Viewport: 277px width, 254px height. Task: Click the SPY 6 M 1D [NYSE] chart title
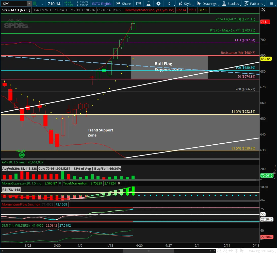pyautogui.click(x=16, y=10)
